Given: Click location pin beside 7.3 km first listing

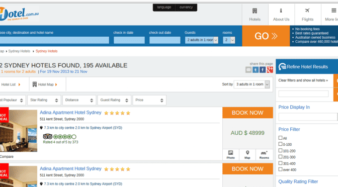Looking at the screenshot, I should click(x=41, y=128).
